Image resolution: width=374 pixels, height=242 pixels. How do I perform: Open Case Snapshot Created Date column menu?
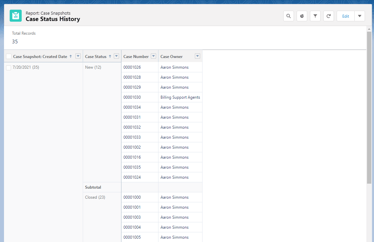(78, 56)
